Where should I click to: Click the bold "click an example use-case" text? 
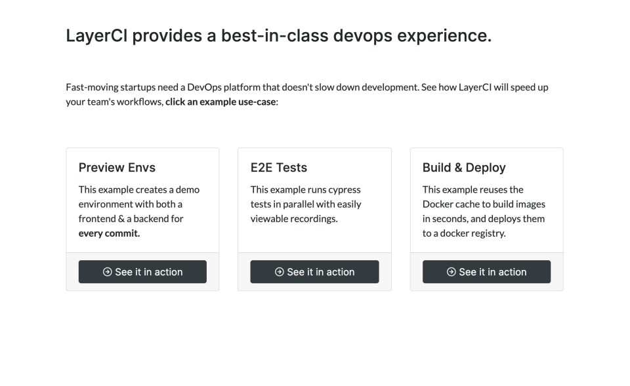pyautogui.click(x=220, y=102)
